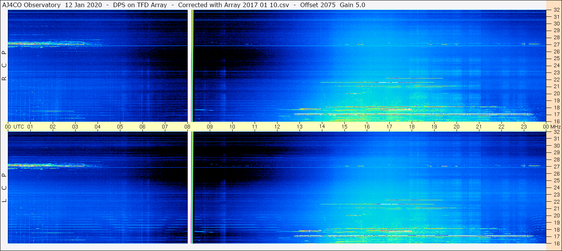Viewport: 562px width, 251px height.
Task: Click the 27 MHz tick in the RCP panel
Action: [x=556, y=44]
